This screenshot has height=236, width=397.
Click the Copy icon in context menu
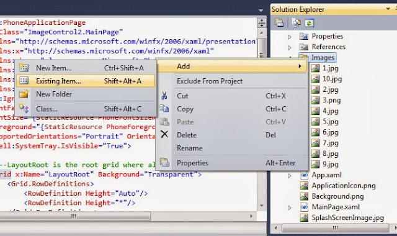164,109
